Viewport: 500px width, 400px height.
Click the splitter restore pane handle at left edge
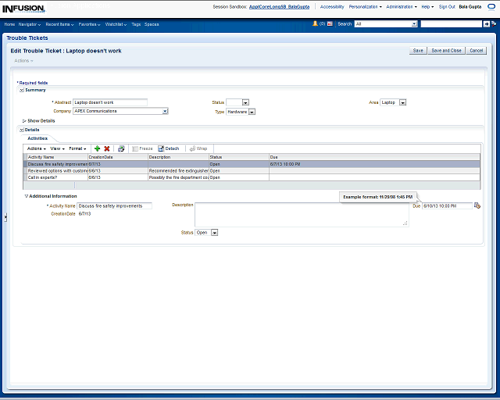5,218
